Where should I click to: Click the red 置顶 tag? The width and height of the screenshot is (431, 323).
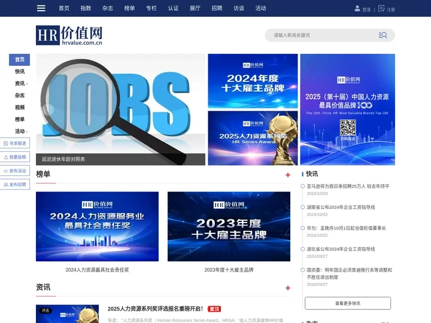(x=214, y=309)
